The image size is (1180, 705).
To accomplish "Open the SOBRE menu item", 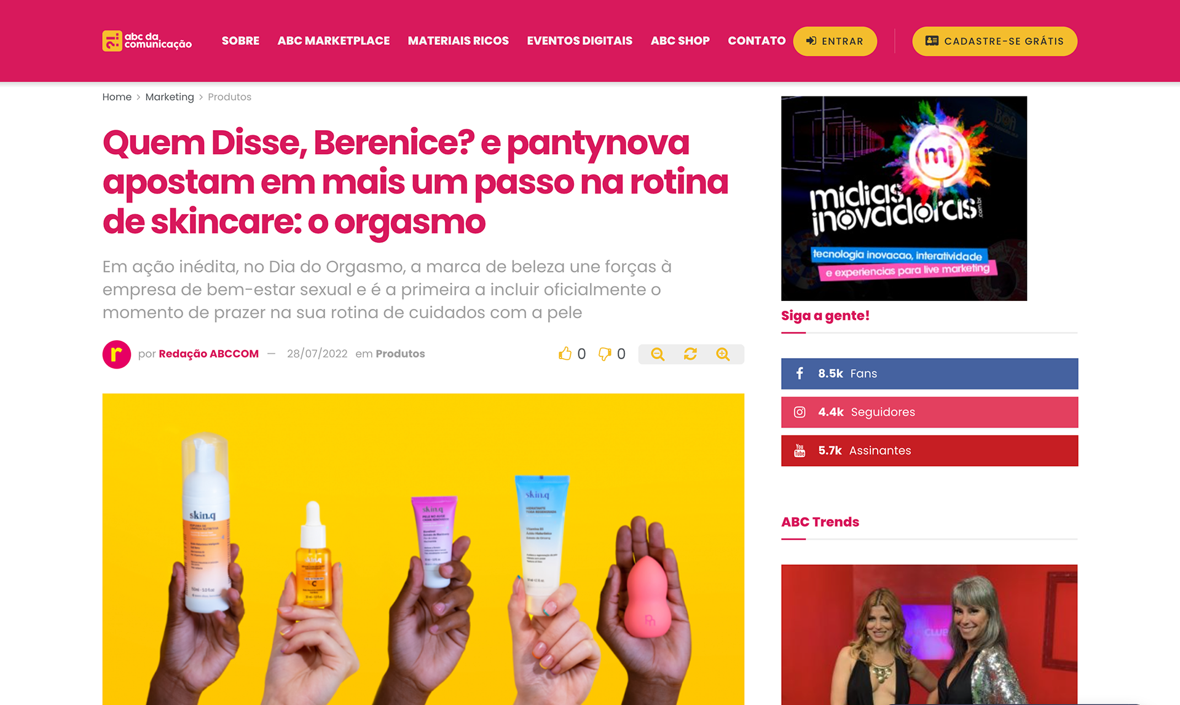I will click(x=240, y=41).
